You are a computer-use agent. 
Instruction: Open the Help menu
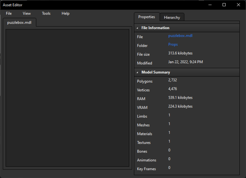pos(66,13)
